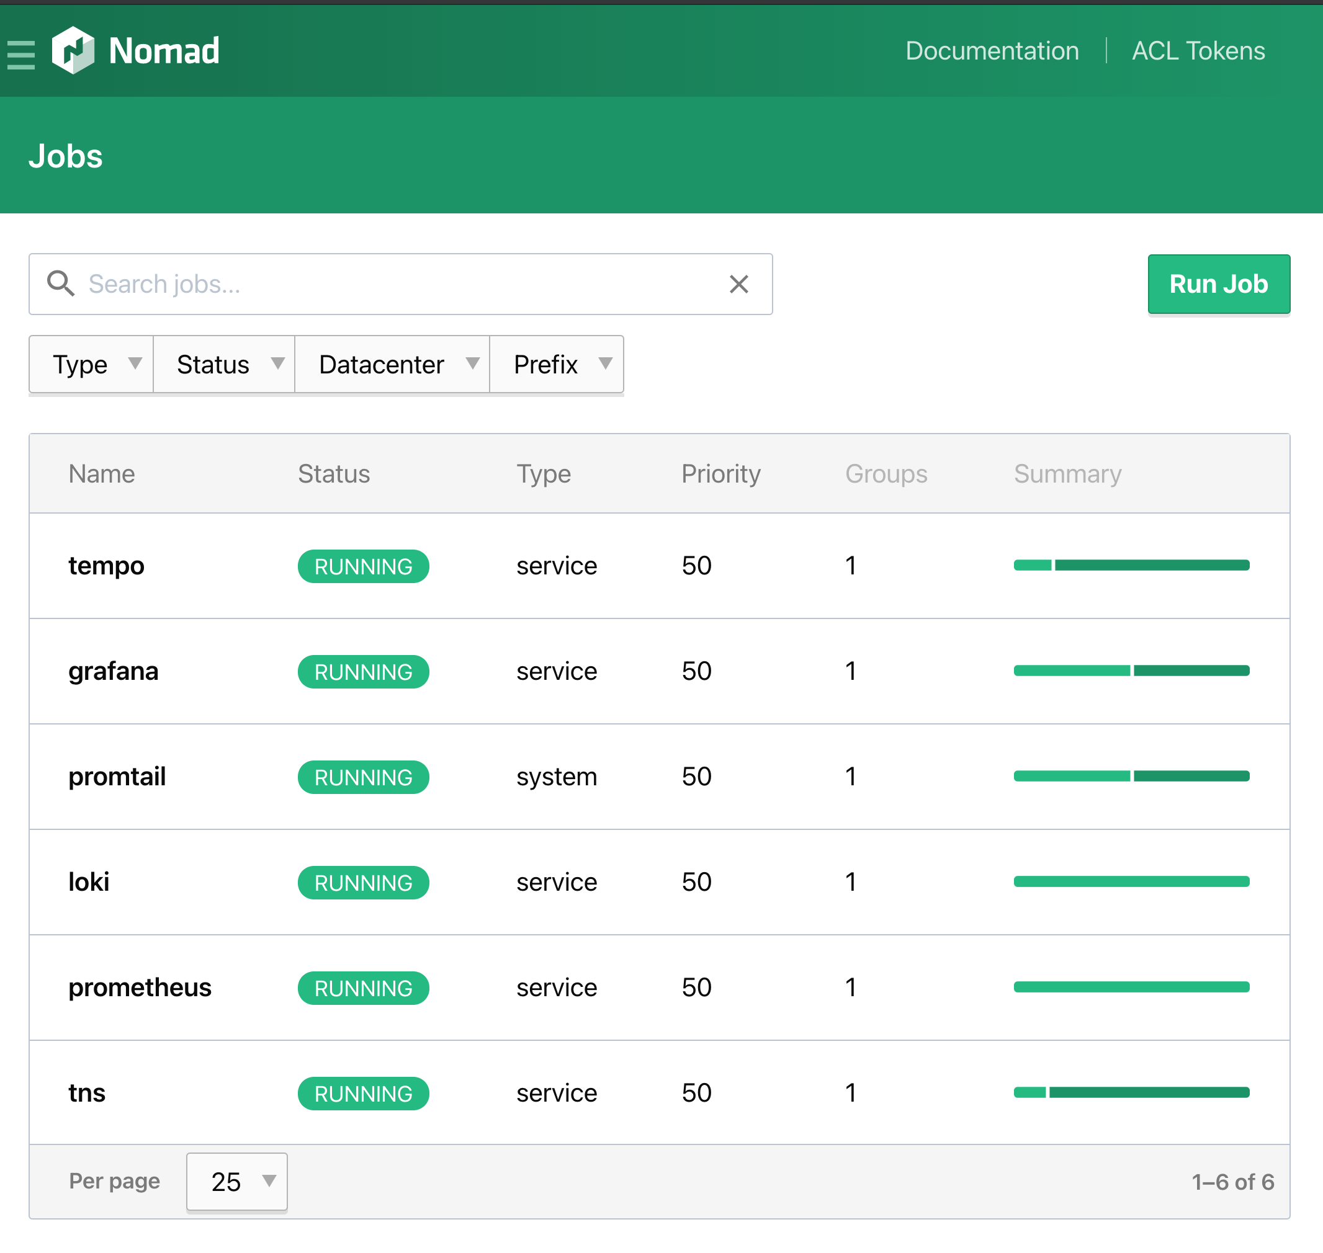
Task: Open the Documentation link
Action: tap(992, 51)
